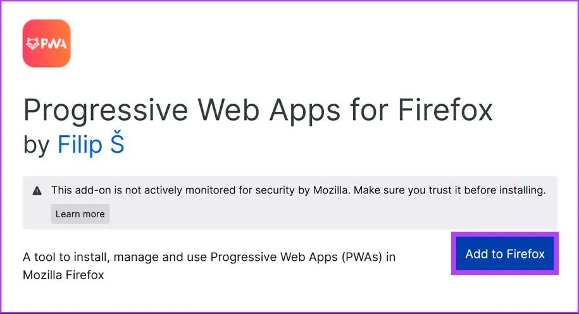Click the add-on description paragraph
The width and height of the screenshot is (579, 314).
pos(209,266)
